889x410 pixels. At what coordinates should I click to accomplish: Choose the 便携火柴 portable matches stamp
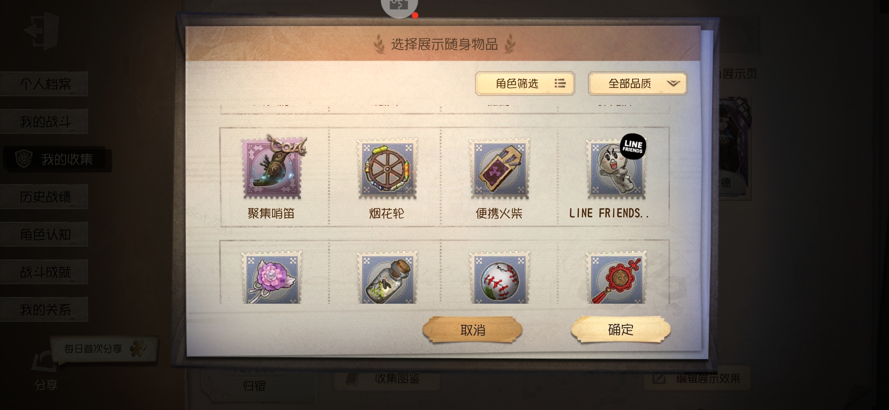click(500, 168)
